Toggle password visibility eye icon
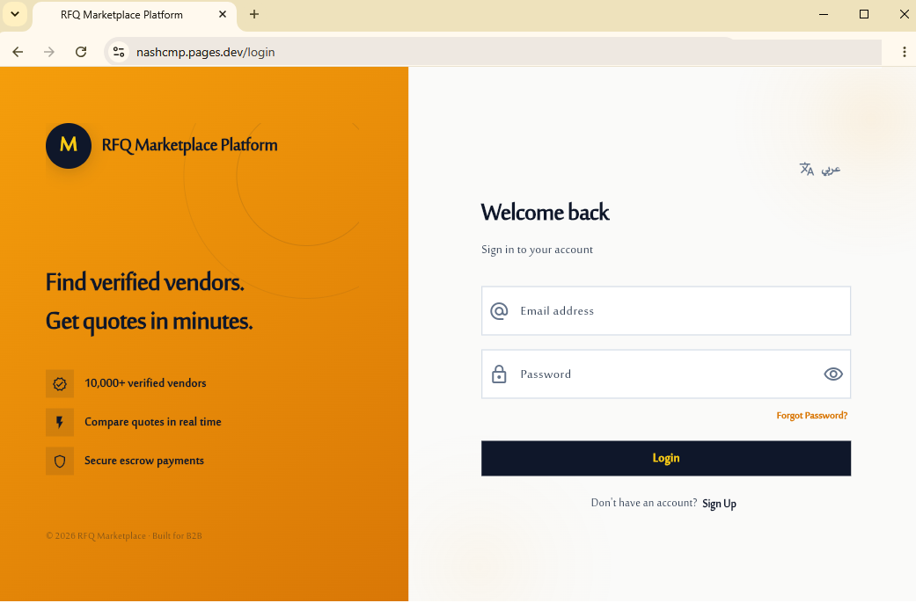The height and width of the screenshot is (603, 916). point(833,374)
